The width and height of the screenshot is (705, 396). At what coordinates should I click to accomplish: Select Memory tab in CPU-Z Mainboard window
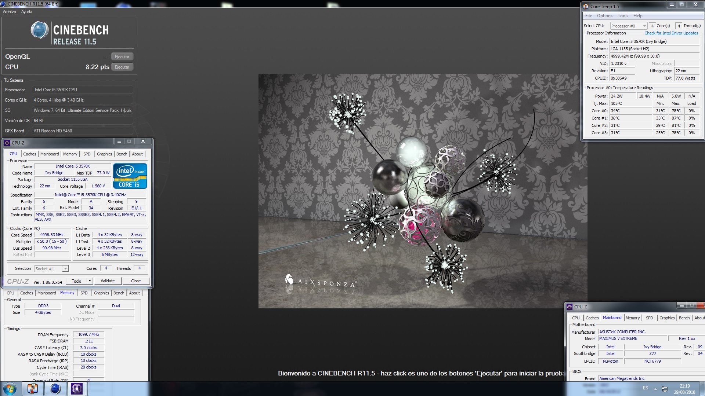click(x=633, y=318)
